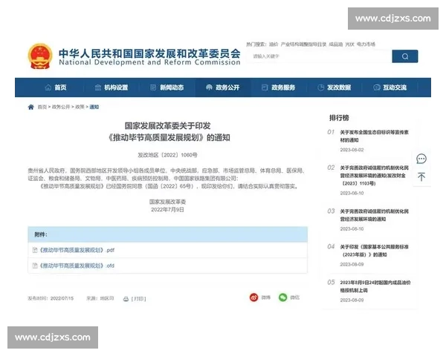Click the source label 来源：地区司

(100, 298)
